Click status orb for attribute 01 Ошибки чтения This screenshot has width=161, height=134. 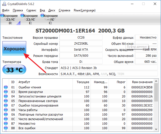(x=6, y=87)
